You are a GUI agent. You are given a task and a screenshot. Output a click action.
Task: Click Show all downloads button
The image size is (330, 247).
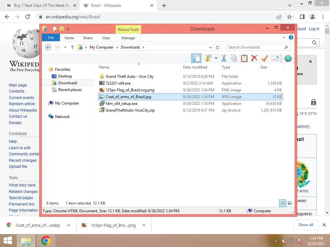(306, 225)
